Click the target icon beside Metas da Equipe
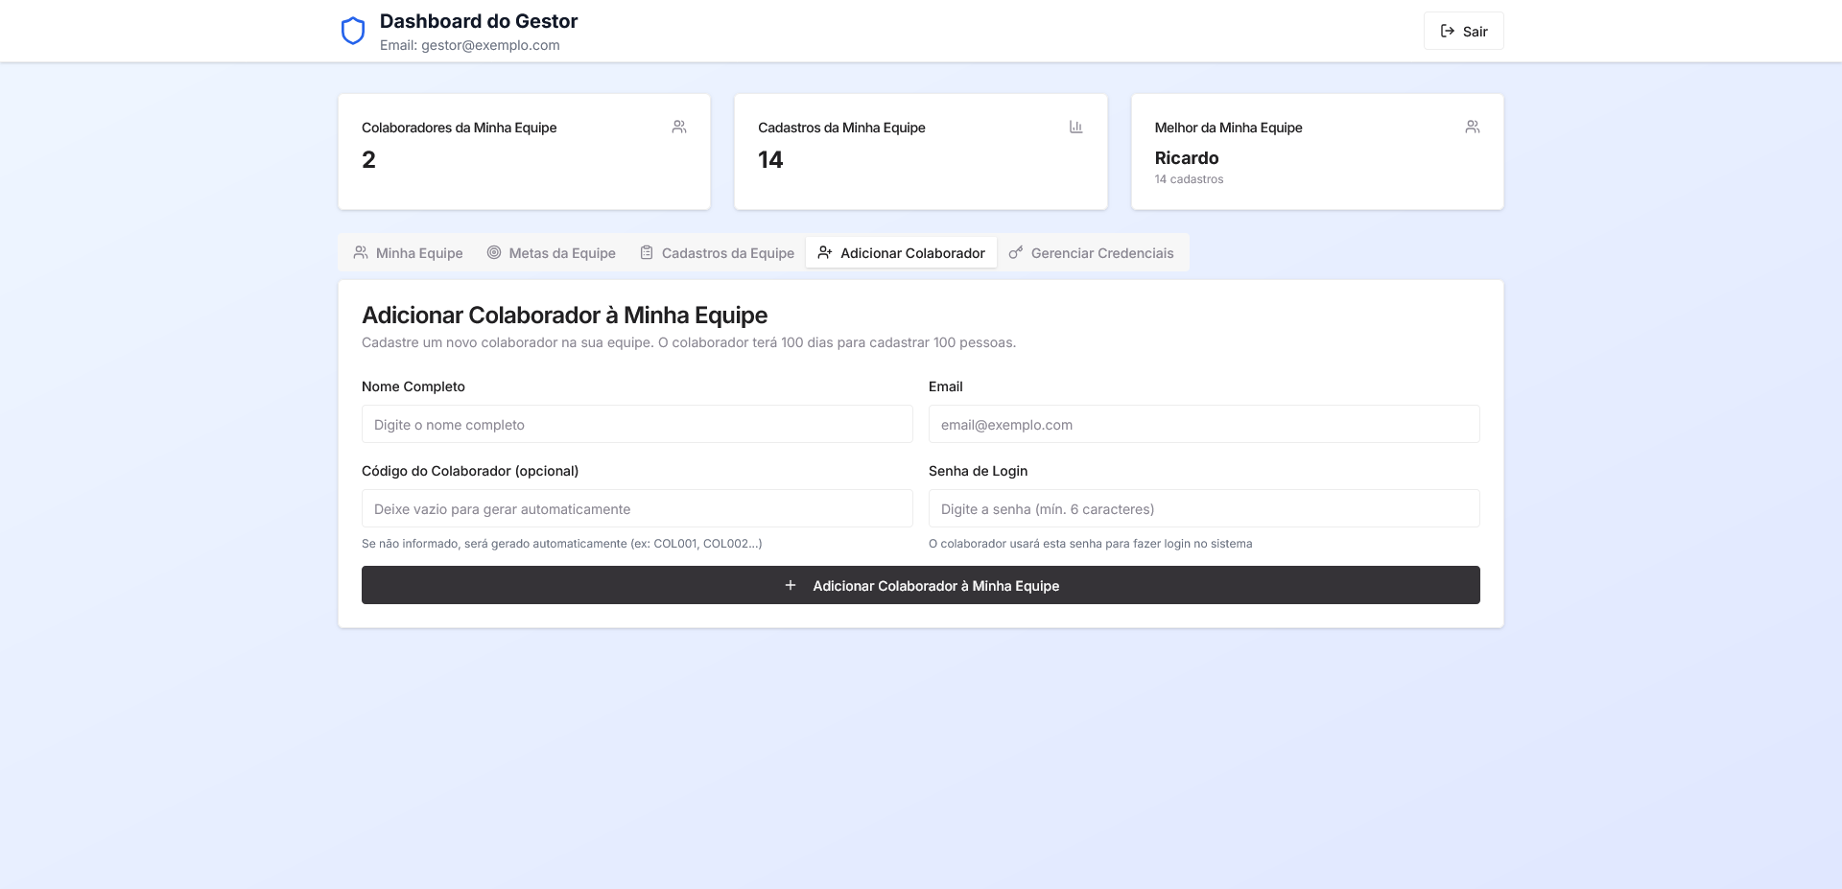The image size is (1842, 889). [x=494, y=252]
